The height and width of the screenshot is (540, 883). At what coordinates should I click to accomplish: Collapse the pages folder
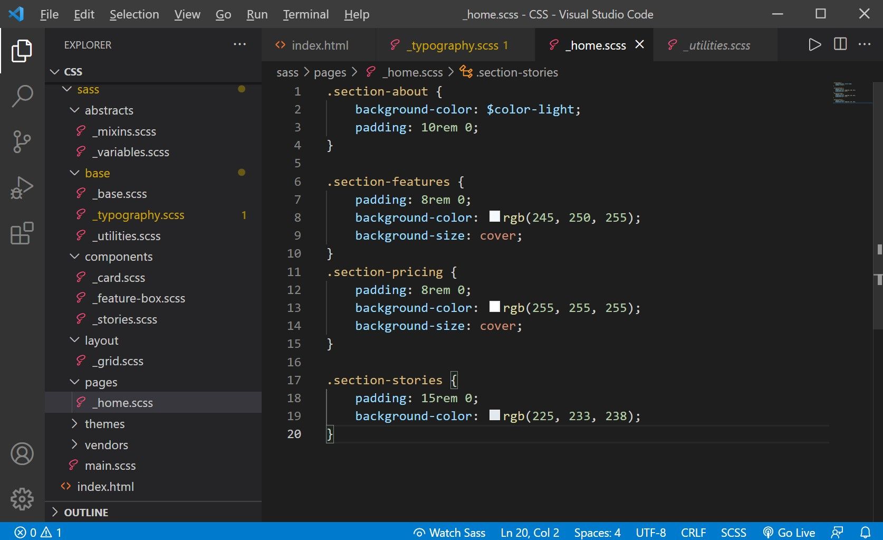[x=74, y=382]
